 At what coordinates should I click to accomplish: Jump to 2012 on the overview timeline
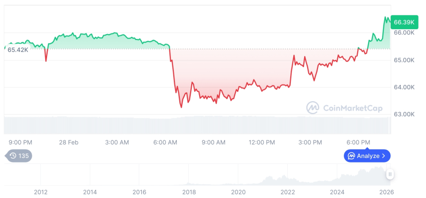click(x=40, y=192)
